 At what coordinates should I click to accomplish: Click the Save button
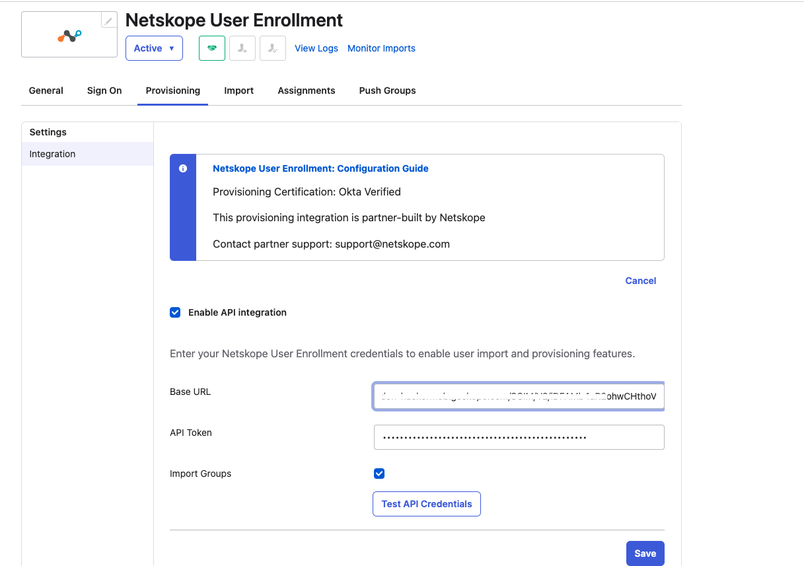click(x=645, y=553)
